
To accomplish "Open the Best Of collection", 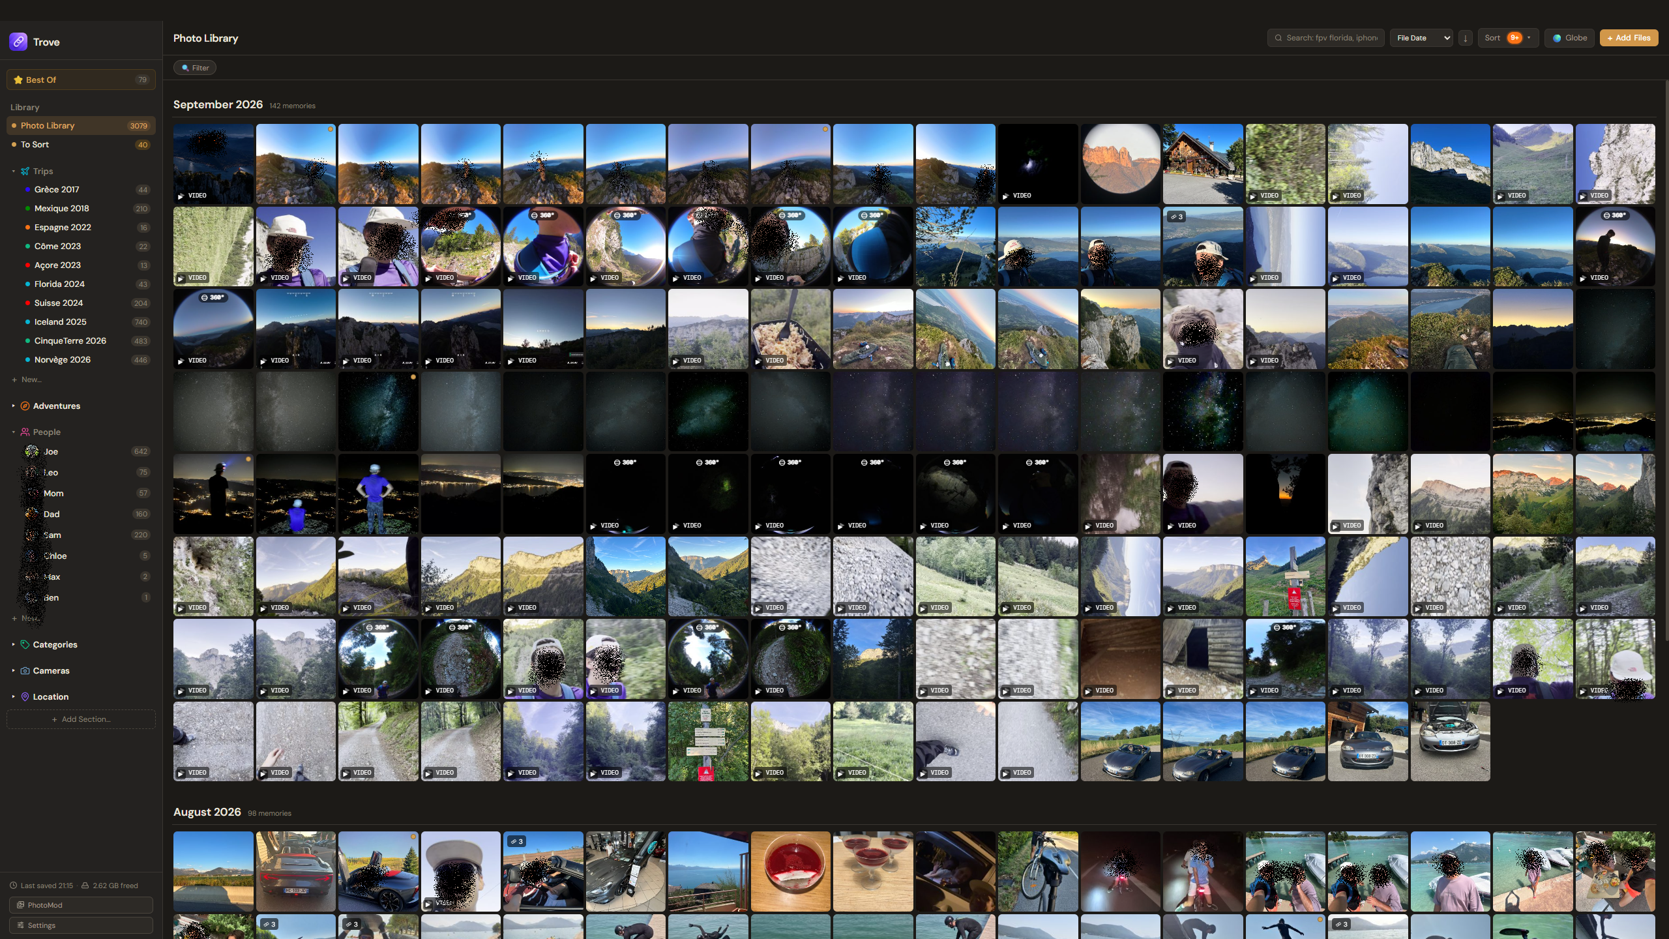I will click(81, 80).
